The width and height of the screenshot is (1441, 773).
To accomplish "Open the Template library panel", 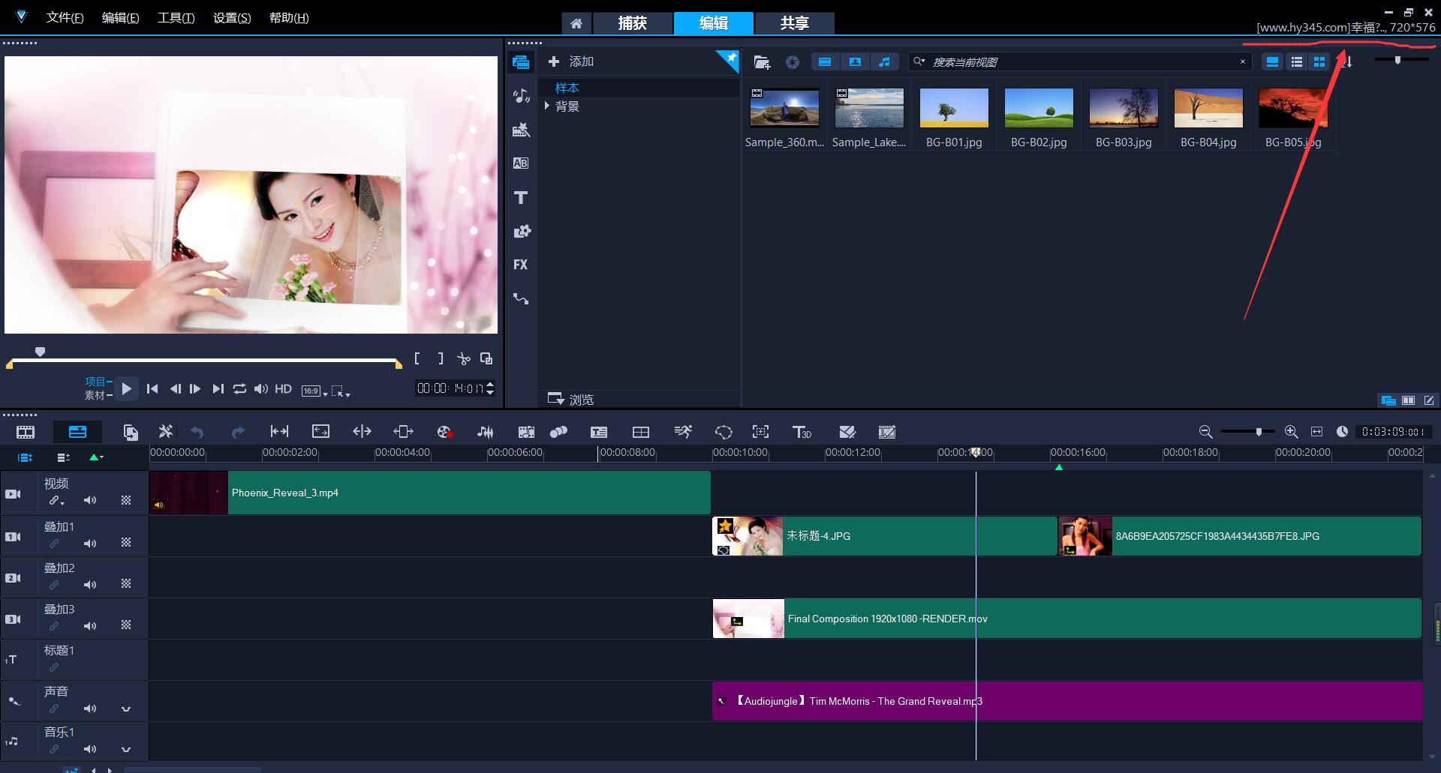I will (x=521, y=130).
